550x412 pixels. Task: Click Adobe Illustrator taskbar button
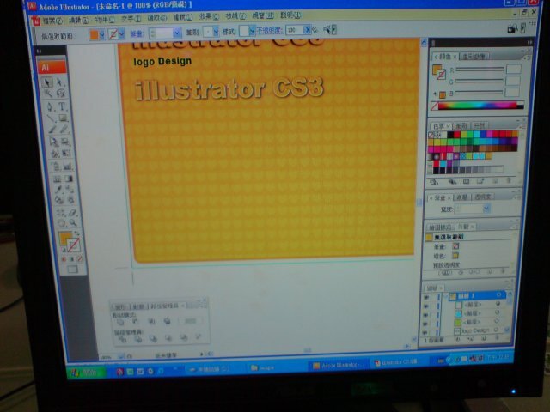[x=338, y=366]
